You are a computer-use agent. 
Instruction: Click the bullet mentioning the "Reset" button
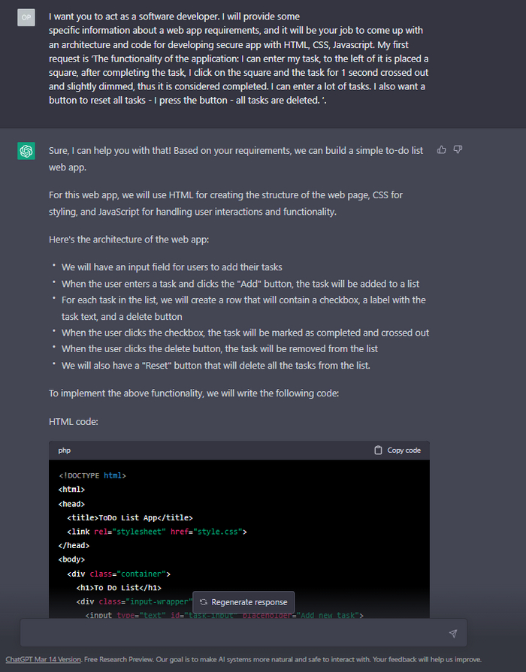click(x=216, y=366)
